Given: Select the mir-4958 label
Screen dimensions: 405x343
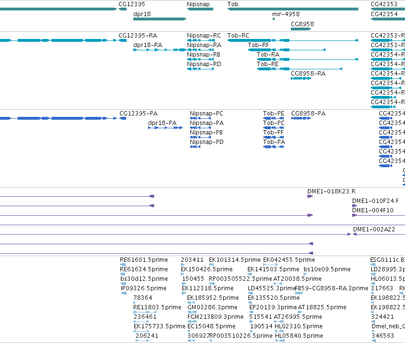Looking at the screenshot, I should tap(286, 14).
